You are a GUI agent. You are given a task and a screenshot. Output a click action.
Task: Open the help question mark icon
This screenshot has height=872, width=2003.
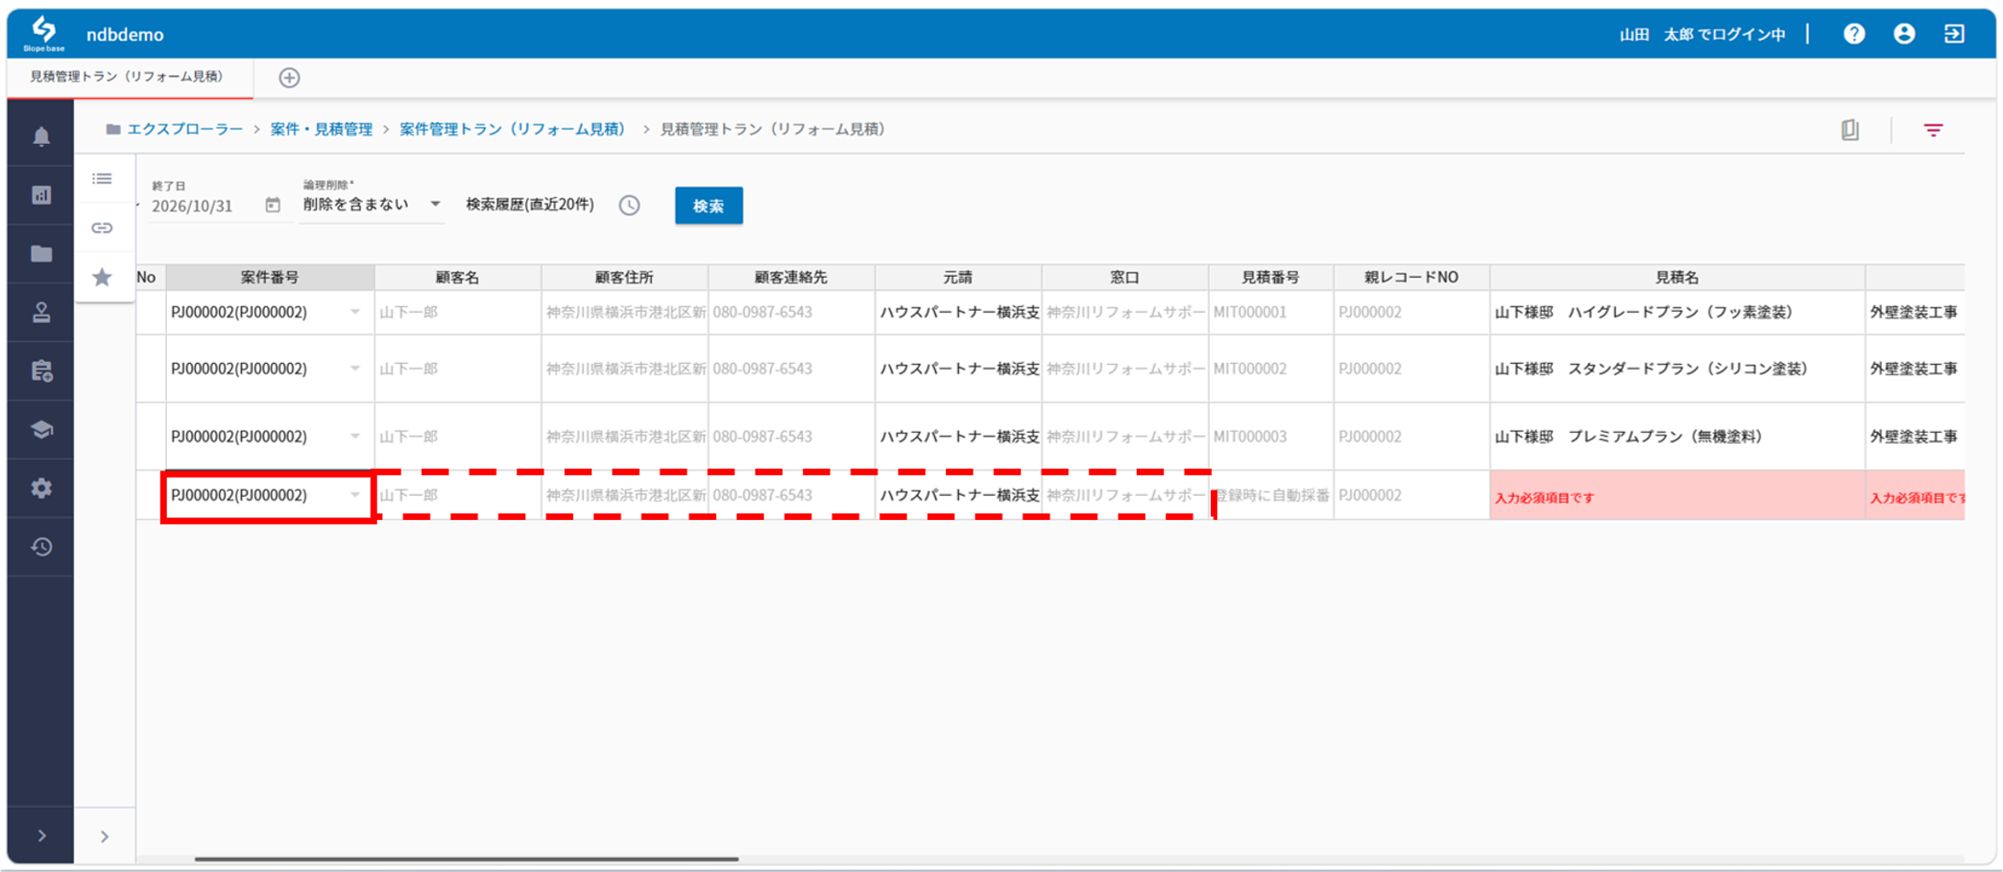coord(1854,34)
